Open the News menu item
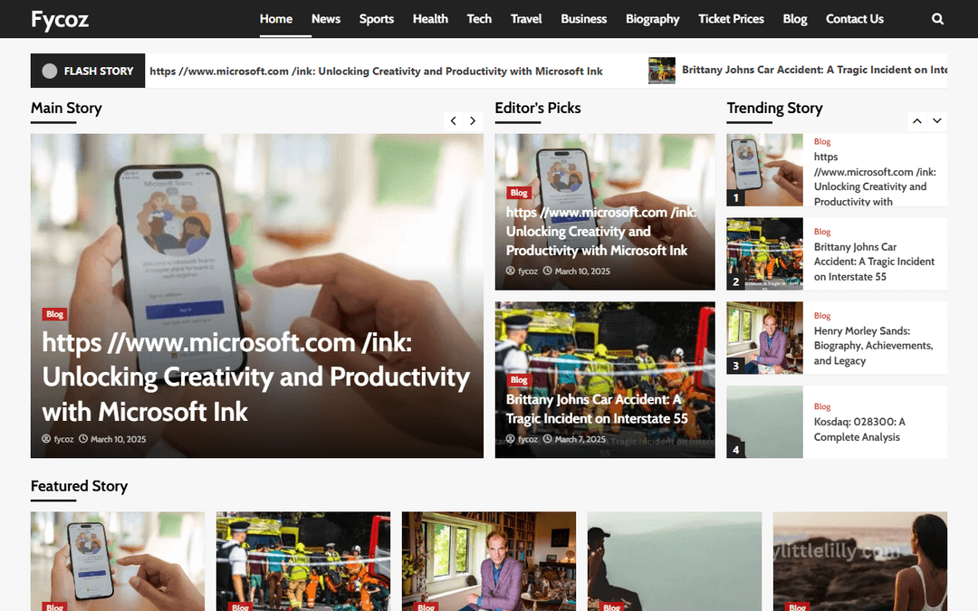This screenshot has width=978, height=611. 326,19
